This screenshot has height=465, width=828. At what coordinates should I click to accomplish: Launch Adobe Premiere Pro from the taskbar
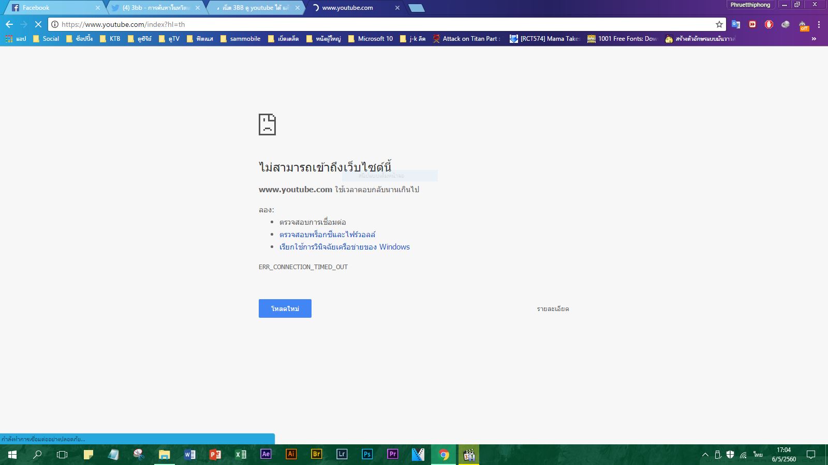pos(392,454)
